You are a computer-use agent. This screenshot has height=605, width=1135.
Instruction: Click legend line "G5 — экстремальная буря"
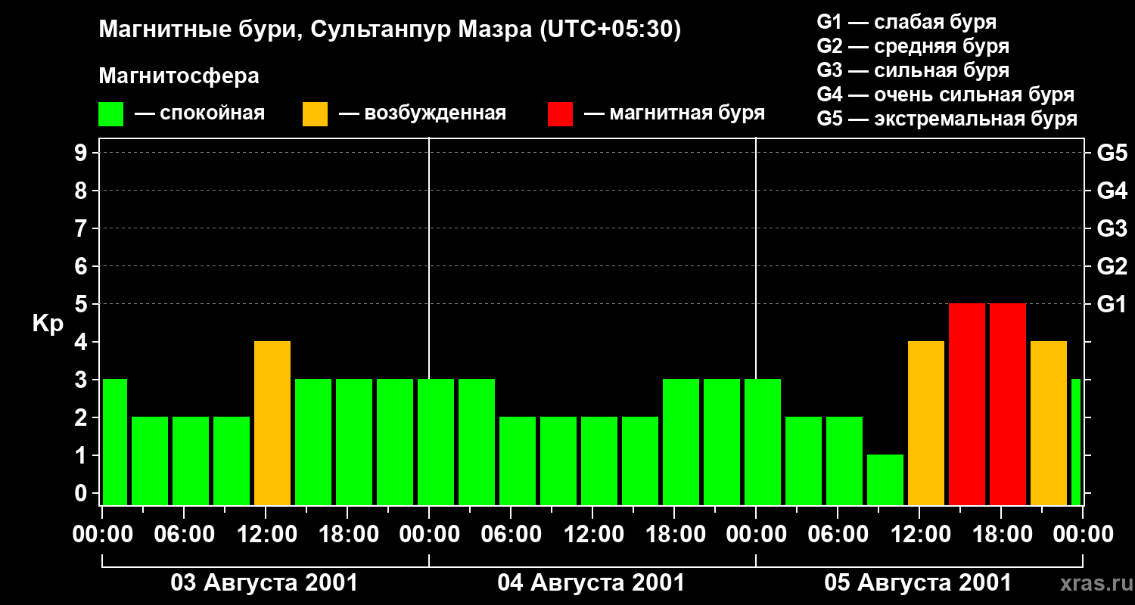pos(947,119)
